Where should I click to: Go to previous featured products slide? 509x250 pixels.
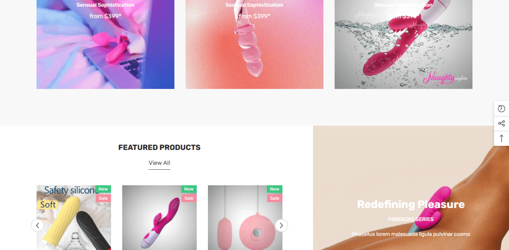pos(37,225)
